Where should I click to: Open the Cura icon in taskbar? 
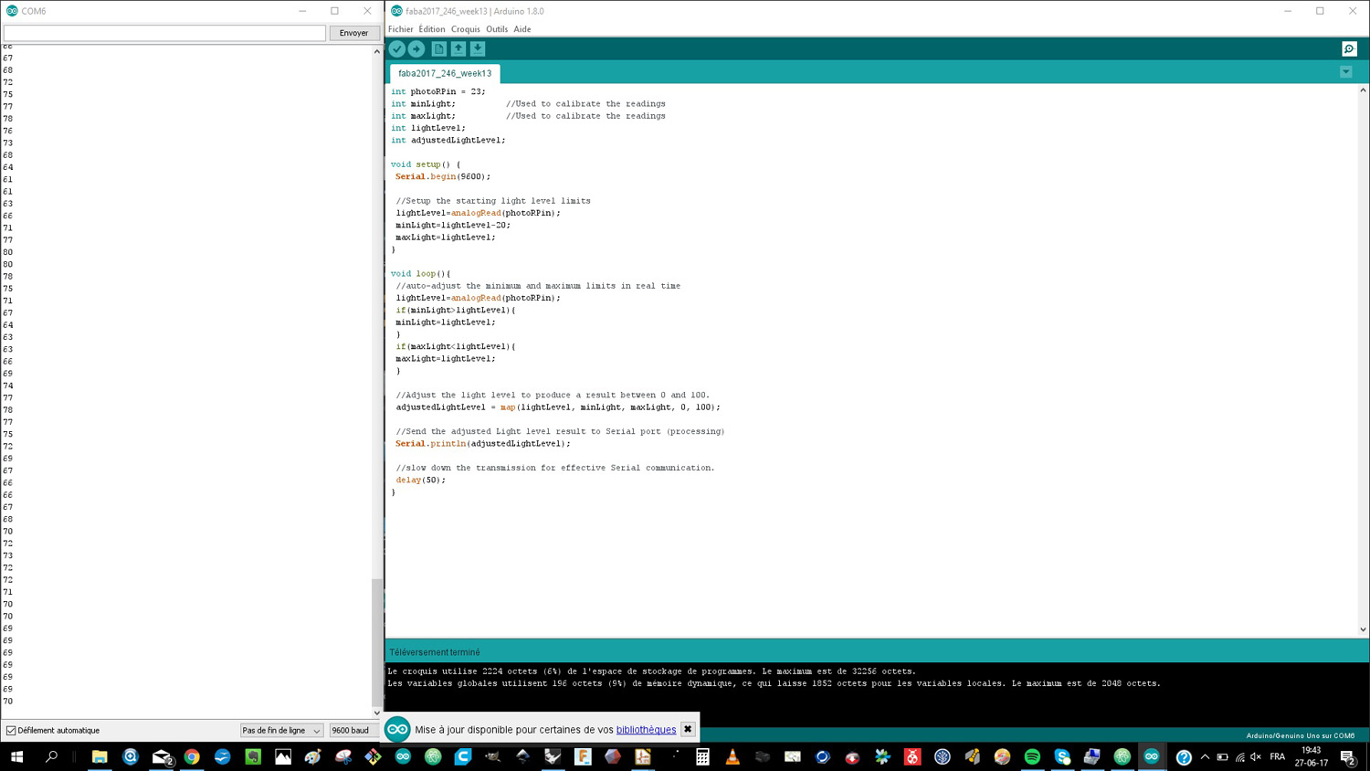(x=463, y=756)
